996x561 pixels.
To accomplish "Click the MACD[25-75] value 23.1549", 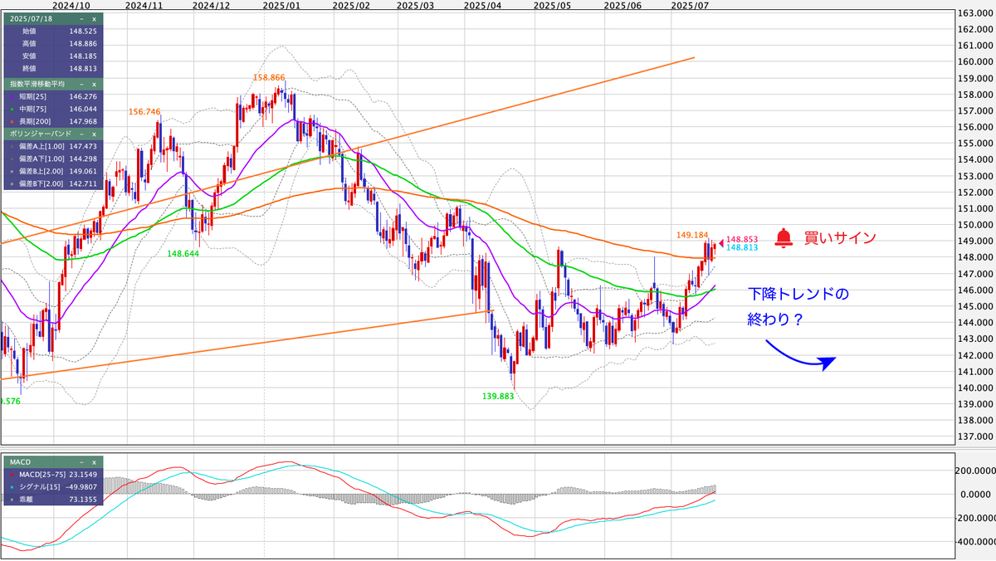I will point(81,473).
